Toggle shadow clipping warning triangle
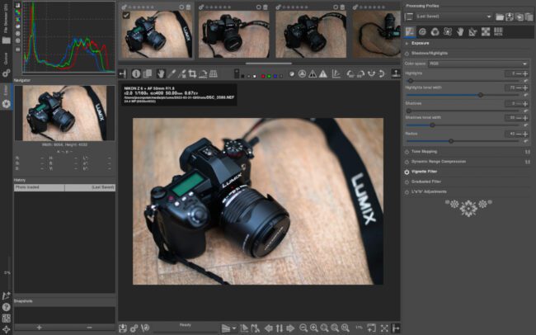Image resolution: width=536 pixels, height=335 pixels. 313,73
